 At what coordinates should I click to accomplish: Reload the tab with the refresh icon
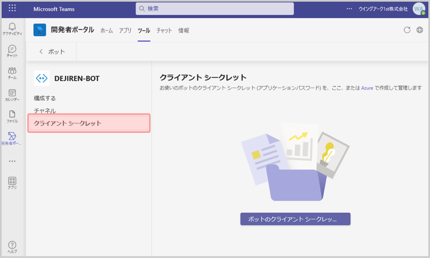coord(407,30)
